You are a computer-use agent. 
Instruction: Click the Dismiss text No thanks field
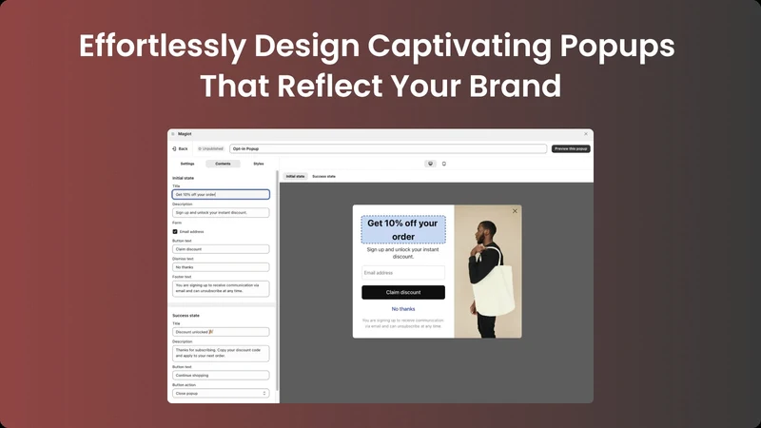tap(221, 267)
